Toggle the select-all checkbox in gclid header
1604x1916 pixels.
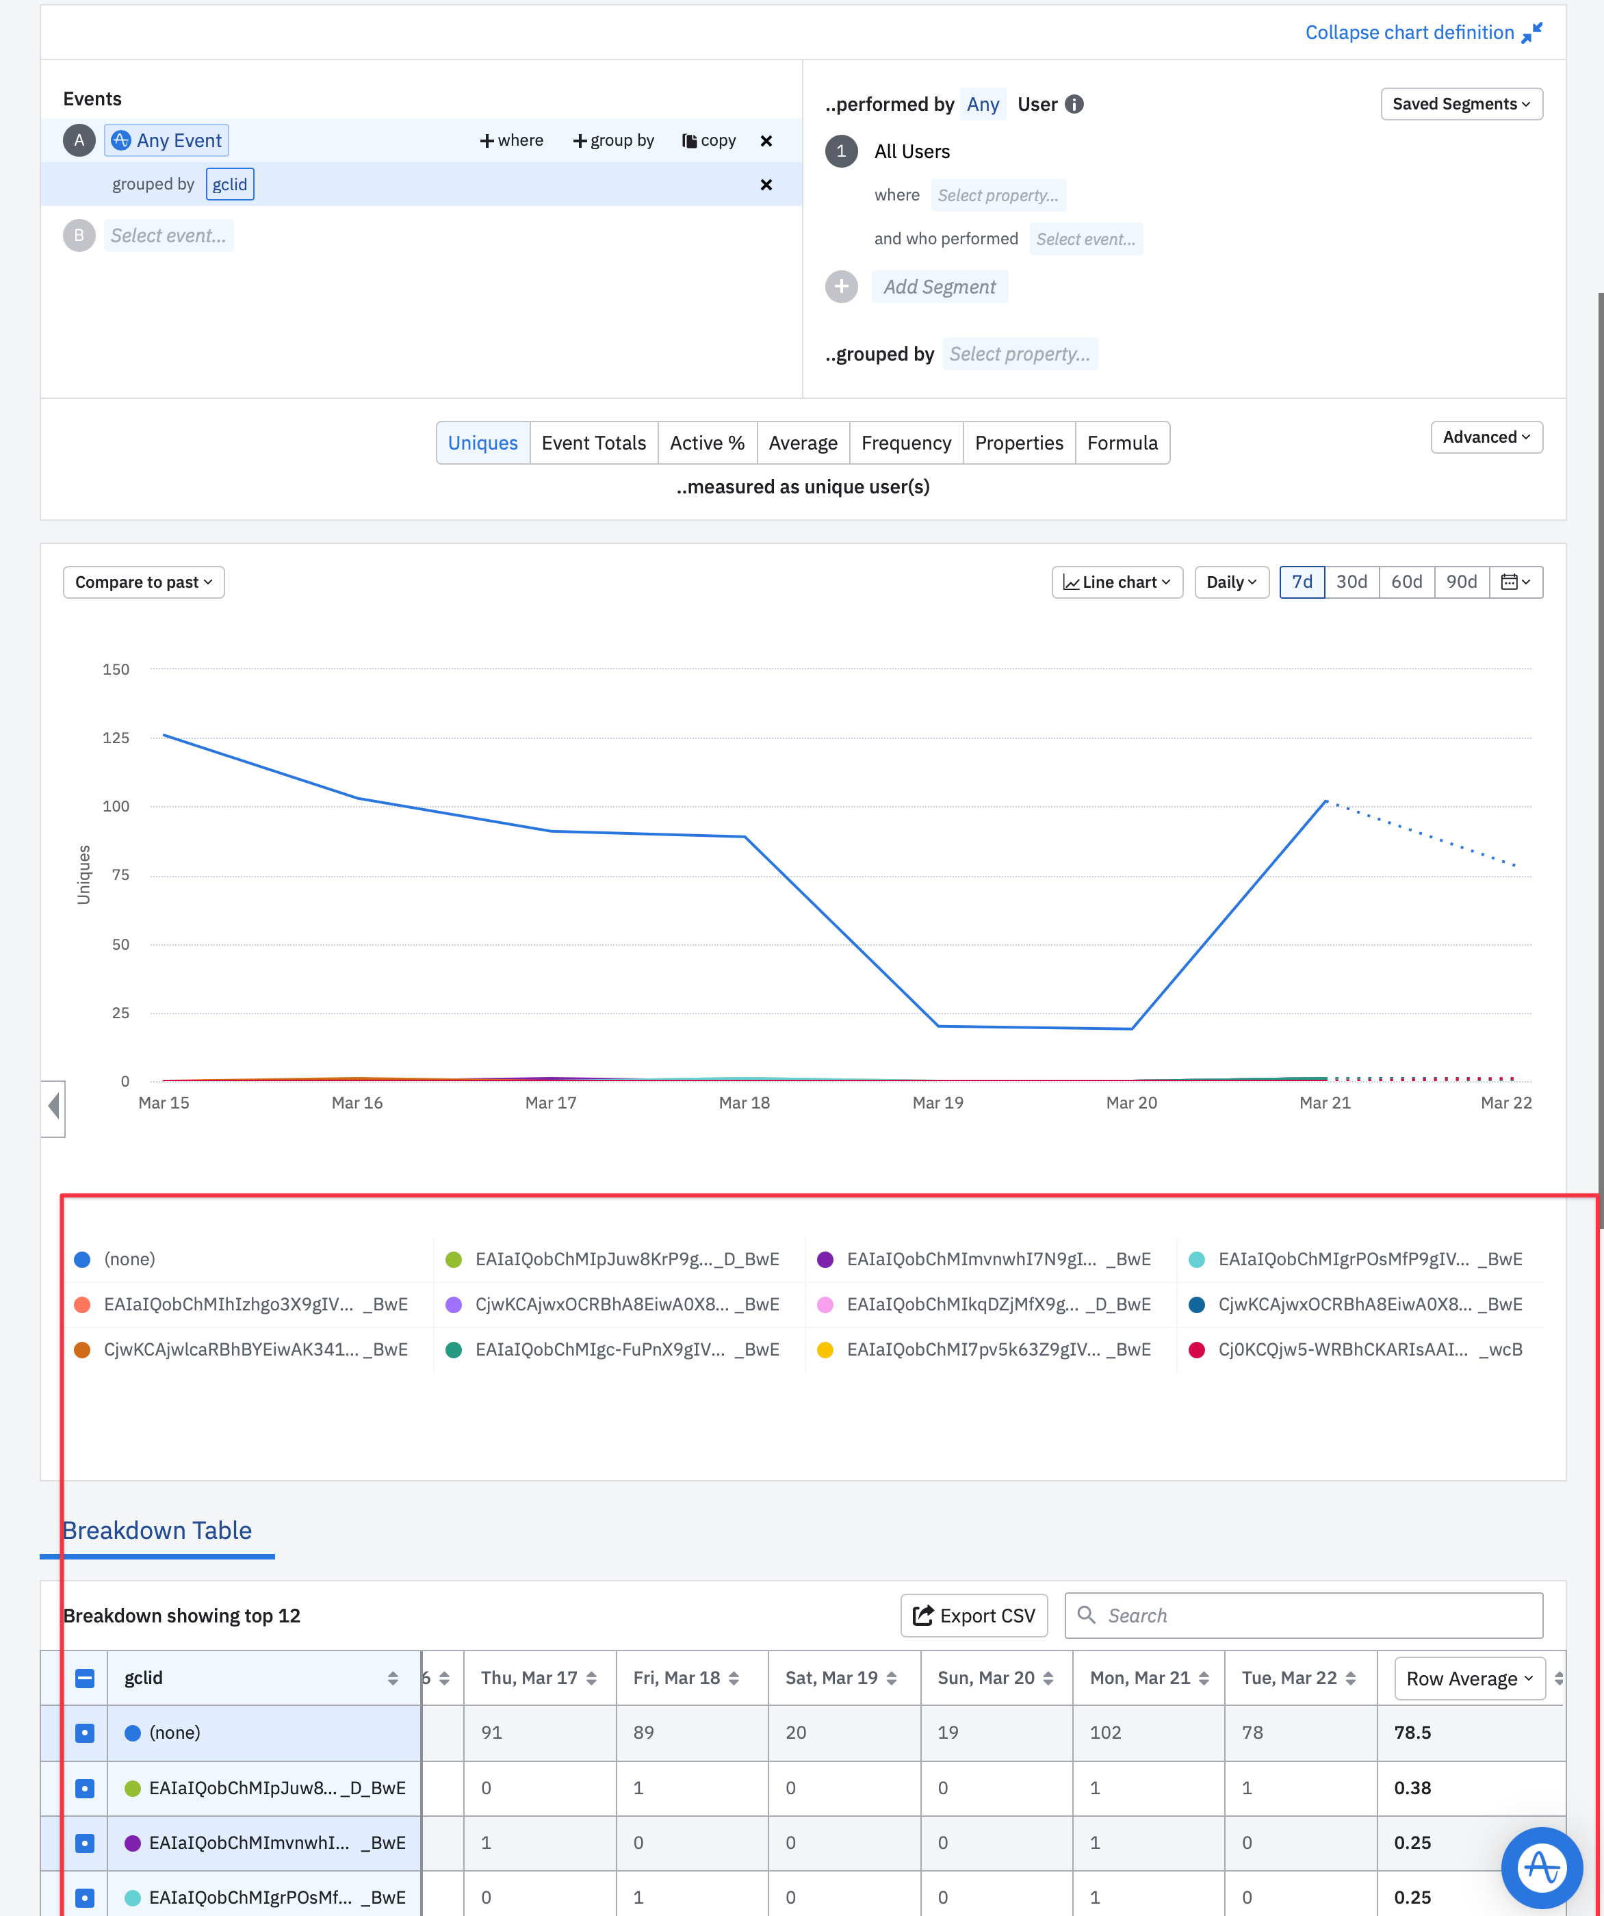85,1678
